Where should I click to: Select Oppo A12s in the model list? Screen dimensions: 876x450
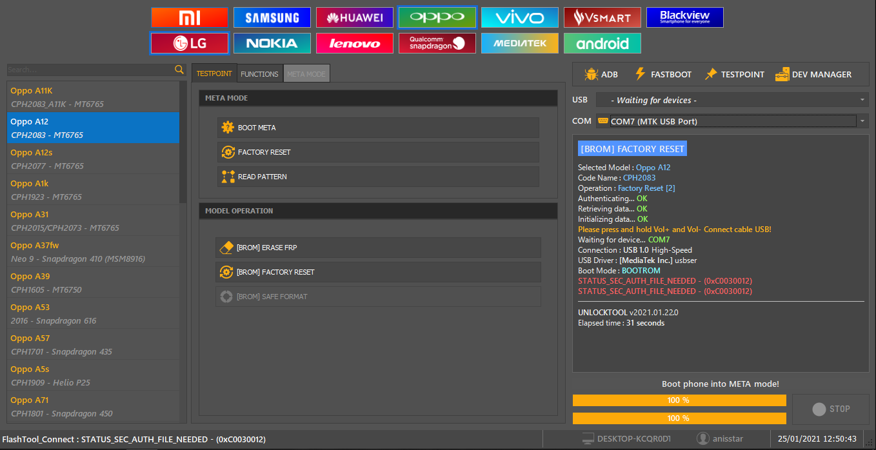[93, 159]
